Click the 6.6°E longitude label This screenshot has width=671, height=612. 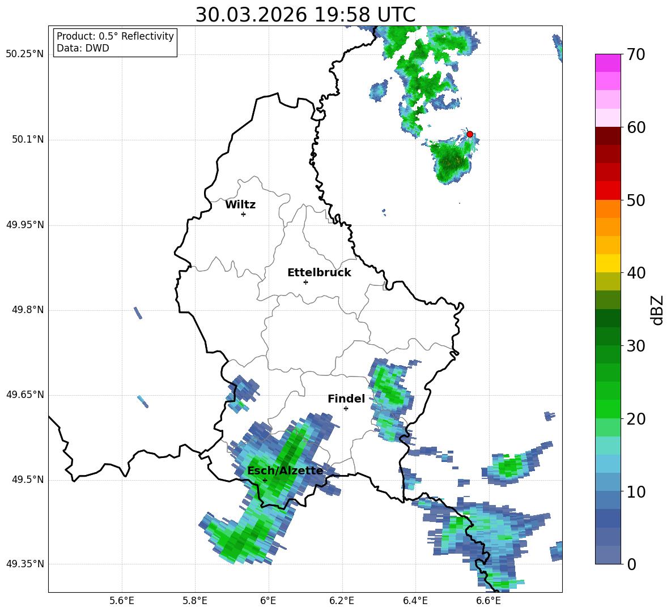489,601
